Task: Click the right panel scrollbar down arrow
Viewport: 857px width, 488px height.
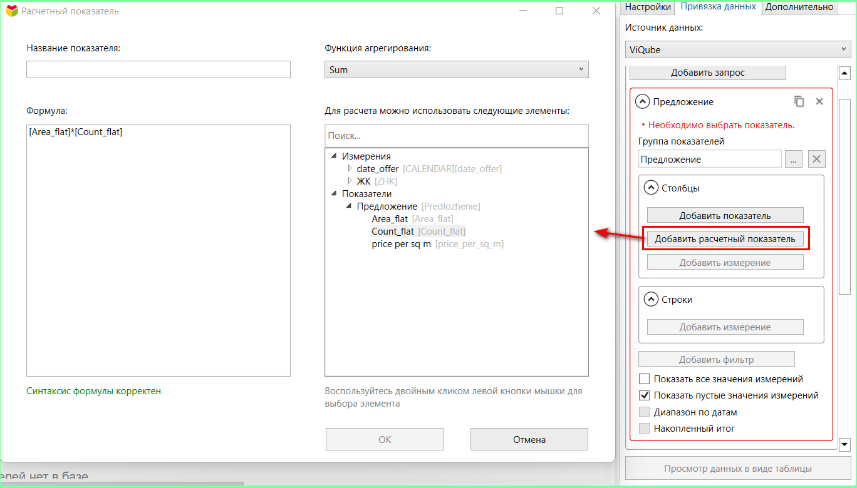Action: coord(844,444)
